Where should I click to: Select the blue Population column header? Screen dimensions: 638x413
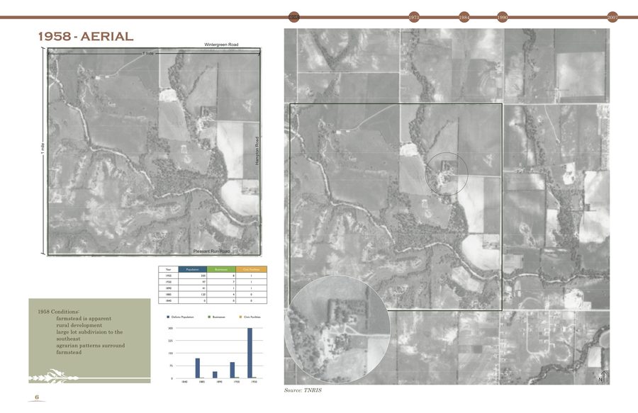pyautogui.click(x=192, y=269)
